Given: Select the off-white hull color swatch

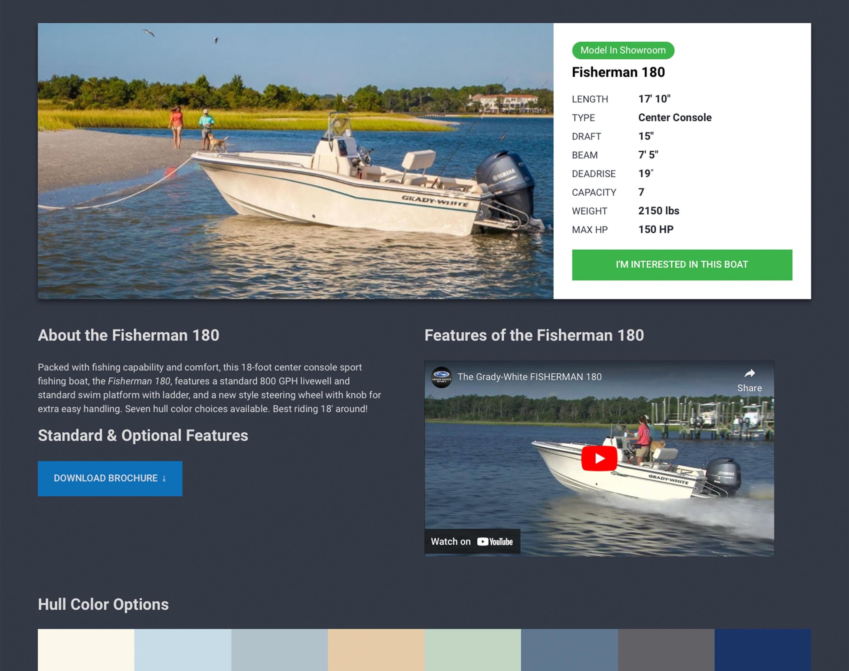Looking at the screenshot, I should point(86,650).
